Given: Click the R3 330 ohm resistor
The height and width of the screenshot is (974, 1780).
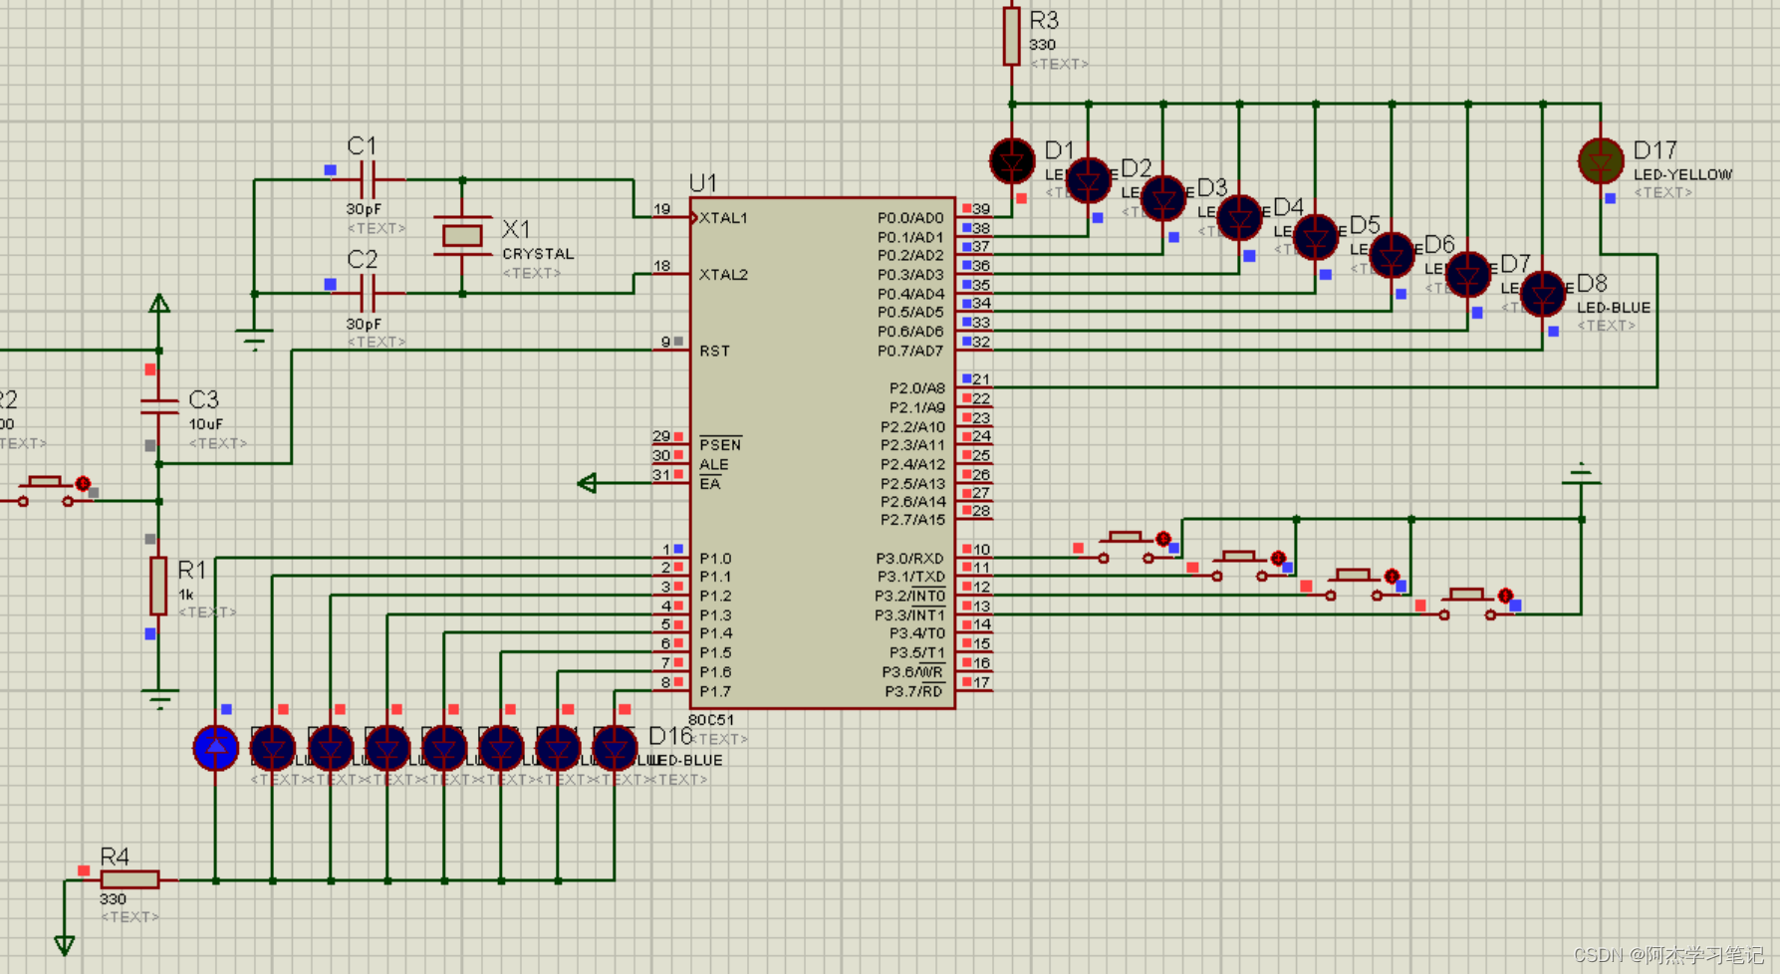Looking at the screenshot, I should pyautogui.click(x=1011, y=35).
